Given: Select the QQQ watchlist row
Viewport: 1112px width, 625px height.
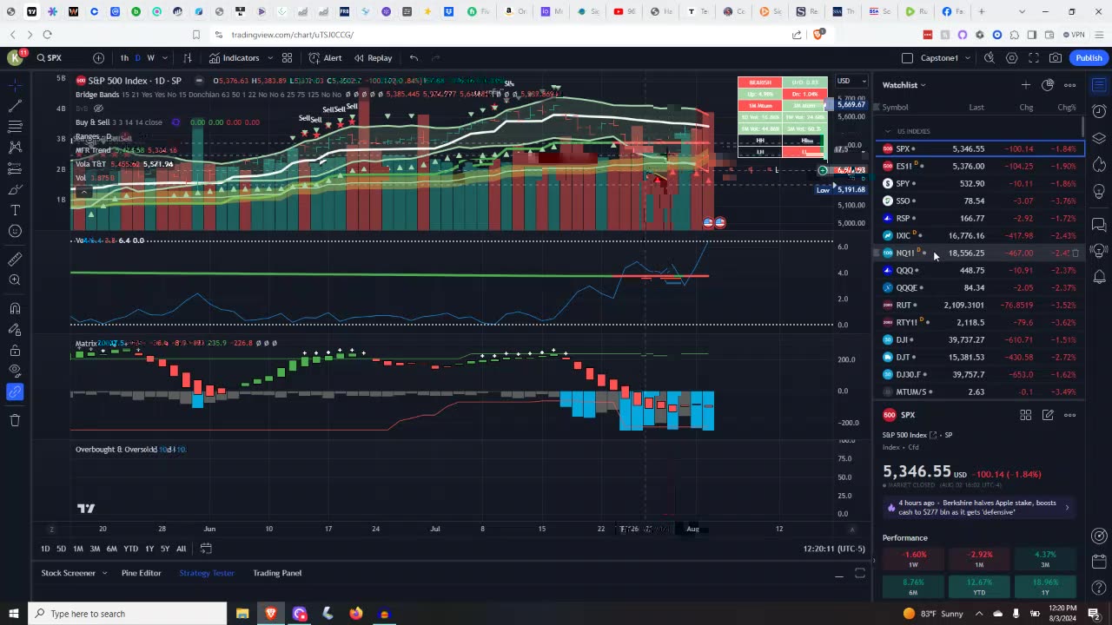Looking at the screenshot, I should [980, 270].
